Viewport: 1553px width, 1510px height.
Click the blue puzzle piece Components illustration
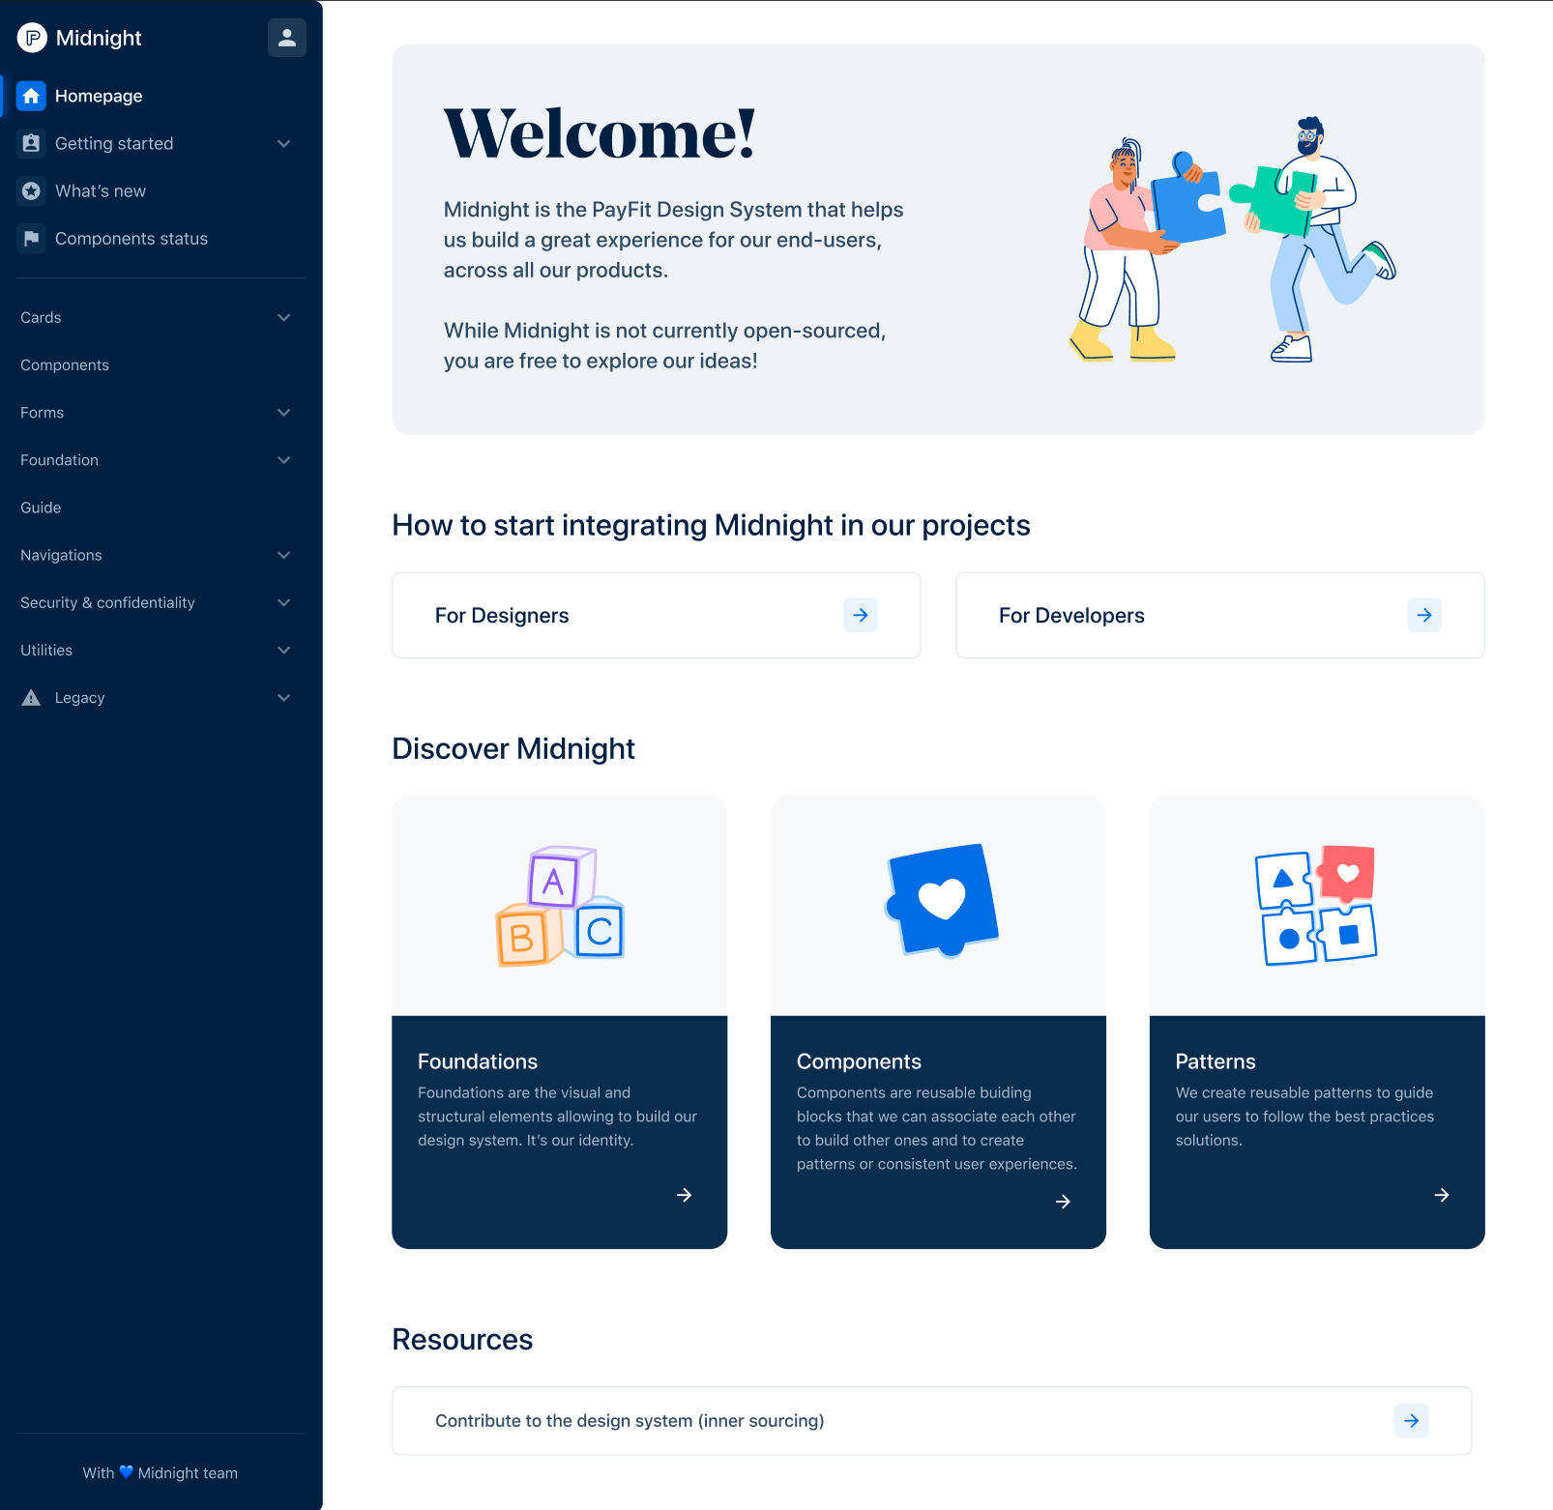[941, 900]
